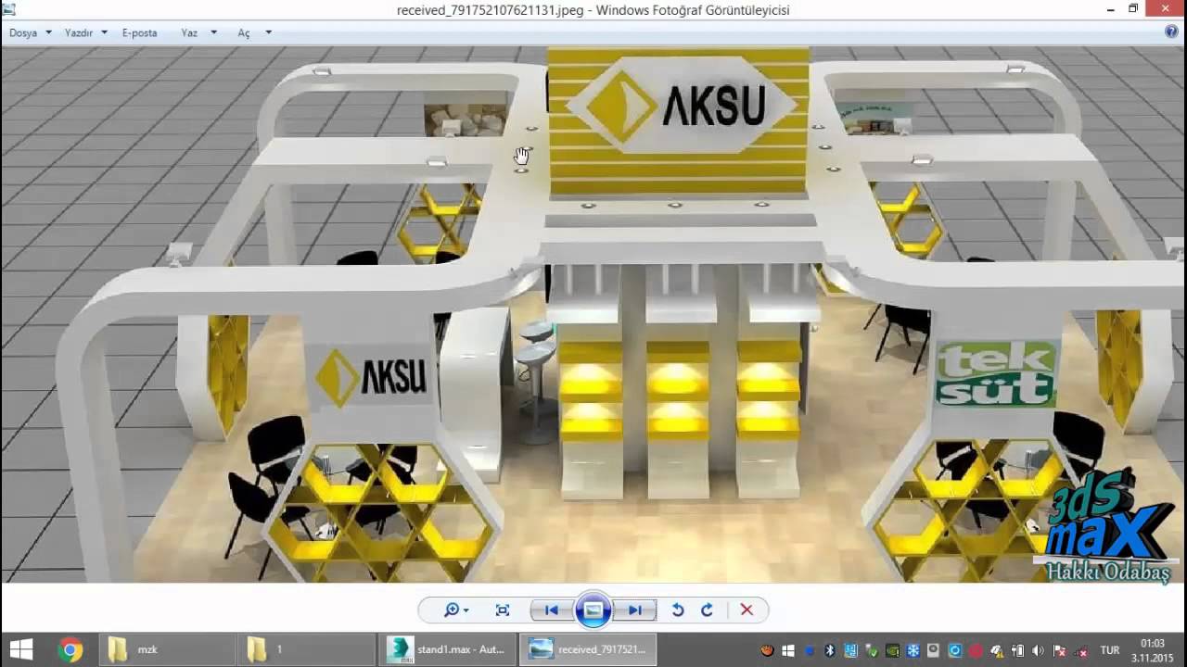Image resolution: width=1187 pixels, height=667 pixels.
Task: Expand the Yazdır dropdown arrow
Action: [x=103, y=32]
